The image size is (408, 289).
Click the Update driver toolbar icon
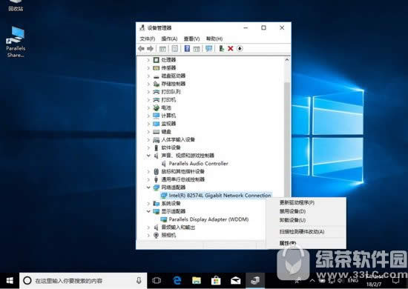[x=222, y=48]
